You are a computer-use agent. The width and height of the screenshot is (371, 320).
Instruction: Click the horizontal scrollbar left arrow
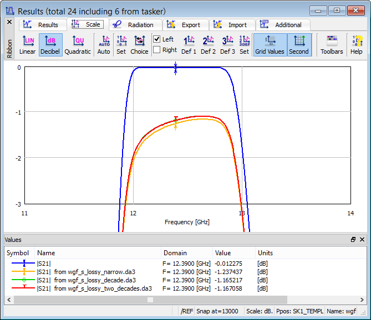tap(9, 300)
